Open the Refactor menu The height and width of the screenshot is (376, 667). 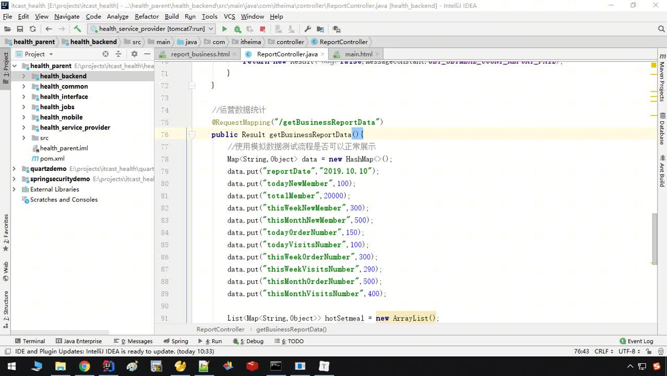point(147,17)
